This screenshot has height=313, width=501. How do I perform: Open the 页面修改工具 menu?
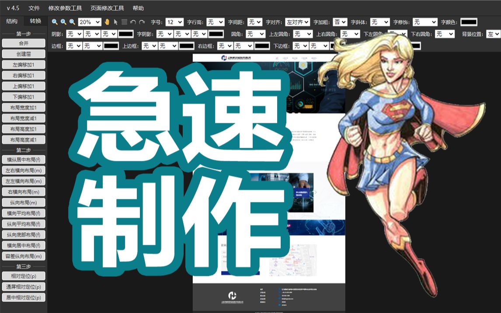tap(107, 7)
